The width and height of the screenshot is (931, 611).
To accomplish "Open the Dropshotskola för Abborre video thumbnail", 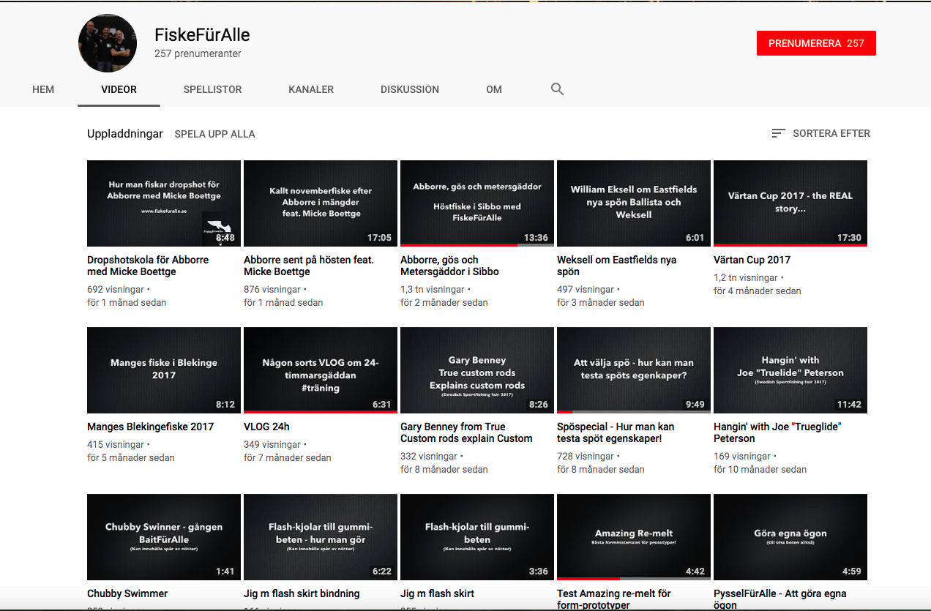I will click(164, 203).
